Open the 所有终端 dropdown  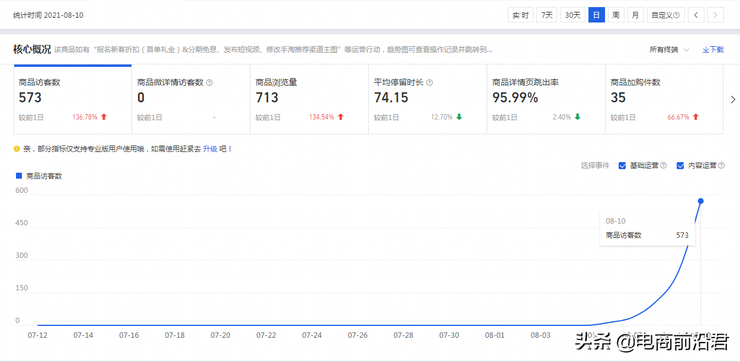pos(670,50)
